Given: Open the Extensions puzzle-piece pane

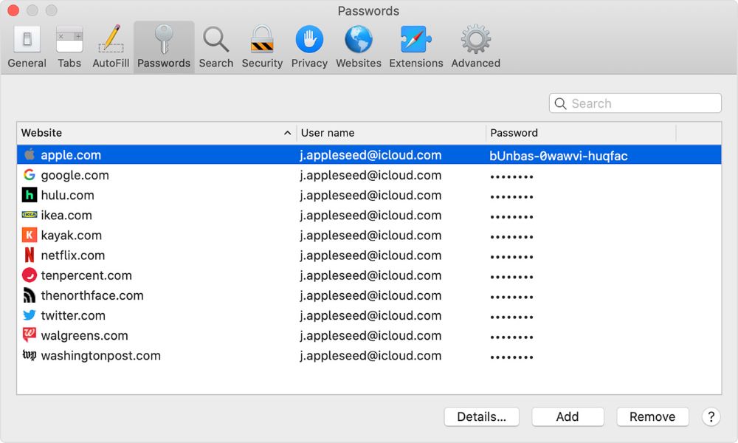Looking at the screenshot, I should 416,47.
